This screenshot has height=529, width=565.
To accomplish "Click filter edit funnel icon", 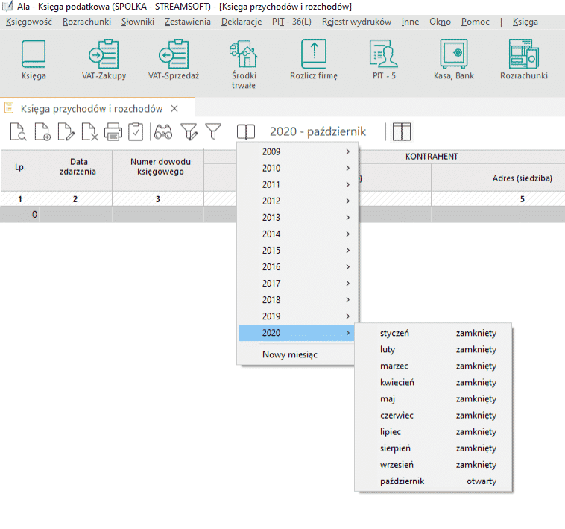I will tap(189, 131).
